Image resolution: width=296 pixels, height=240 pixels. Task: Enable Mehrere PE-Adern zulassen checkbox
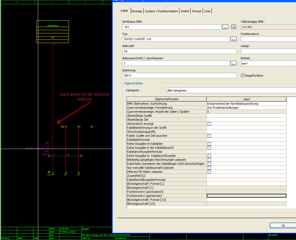(x=209, y=172)
